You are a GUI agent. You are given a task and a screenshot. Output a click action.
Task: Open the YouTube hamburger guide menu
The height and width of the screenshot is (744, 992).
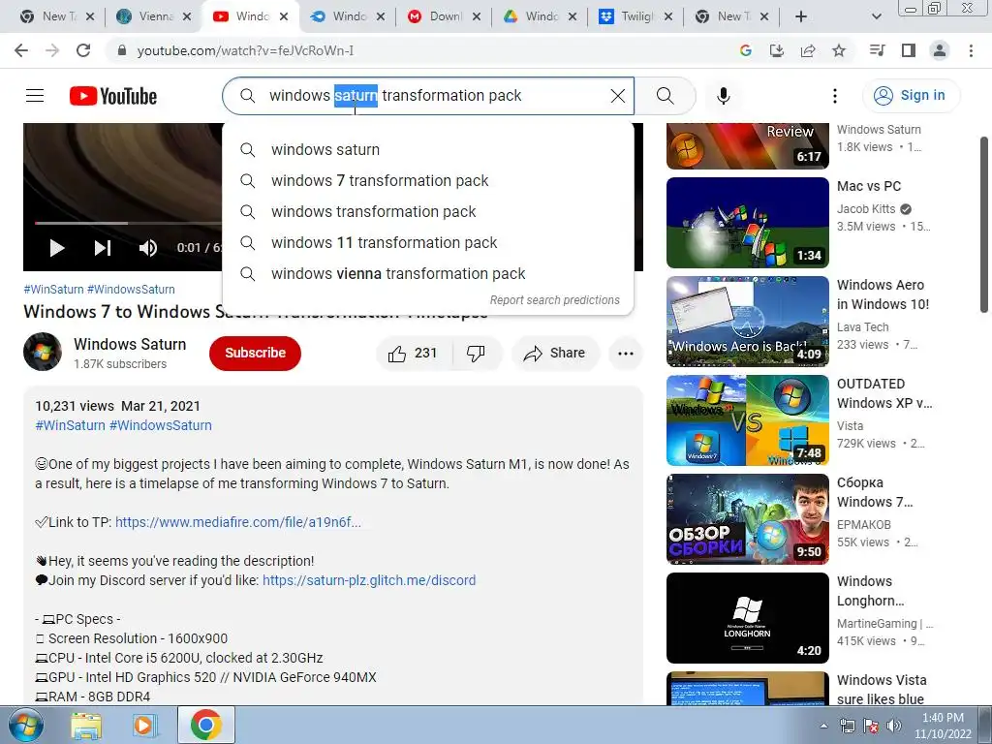[x=35, y=96]
